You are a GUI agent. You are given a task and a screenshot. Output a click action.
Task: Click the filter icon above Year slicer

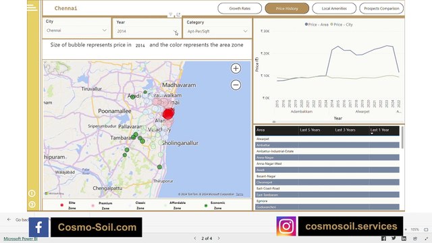(171, 15)
